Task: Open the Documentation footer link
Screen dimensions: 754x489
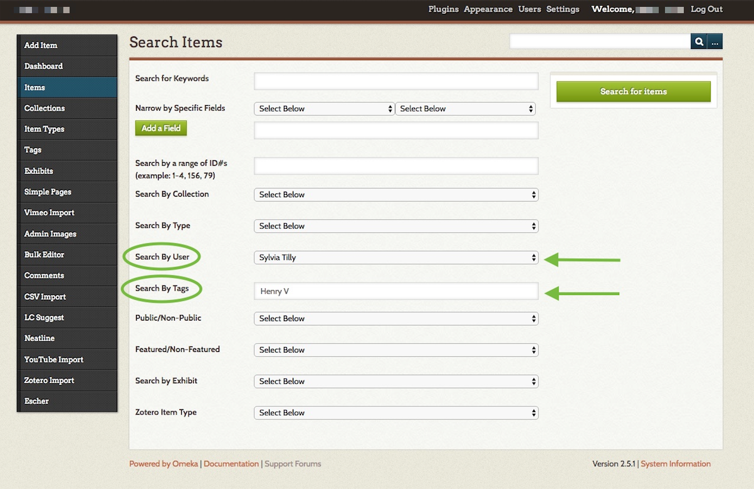Action: pos(231,464)
